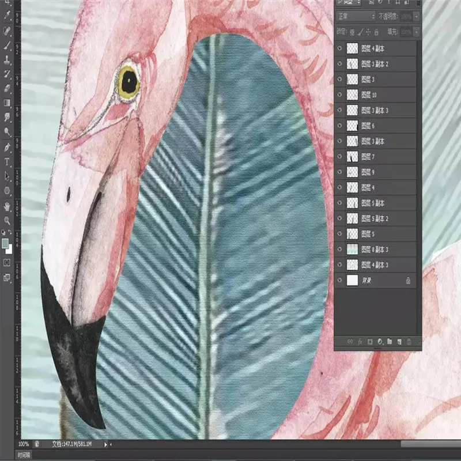Viewport: 461px width, 461px height.
Task: Open the layer filter type dropdown
Action: click(349, 2)
